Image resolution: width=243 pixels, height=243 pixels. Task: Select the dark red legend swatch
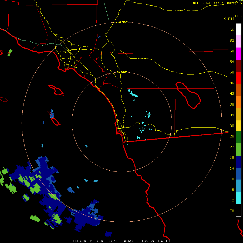tap(238, 66)
